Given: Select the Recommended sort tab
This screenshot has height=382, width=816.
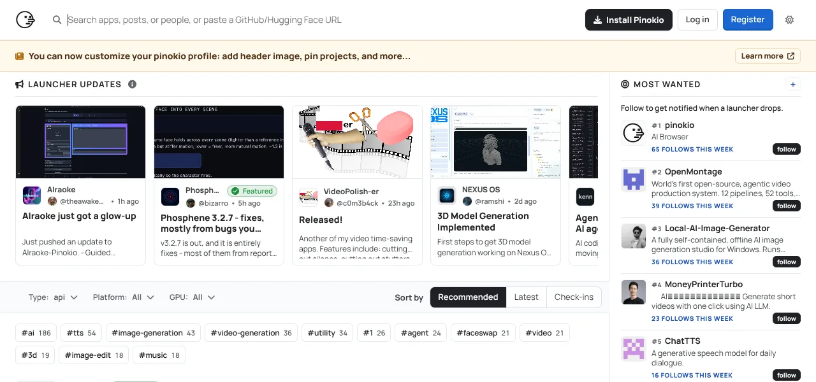Looking at the screenshot, I should (468, 297).
